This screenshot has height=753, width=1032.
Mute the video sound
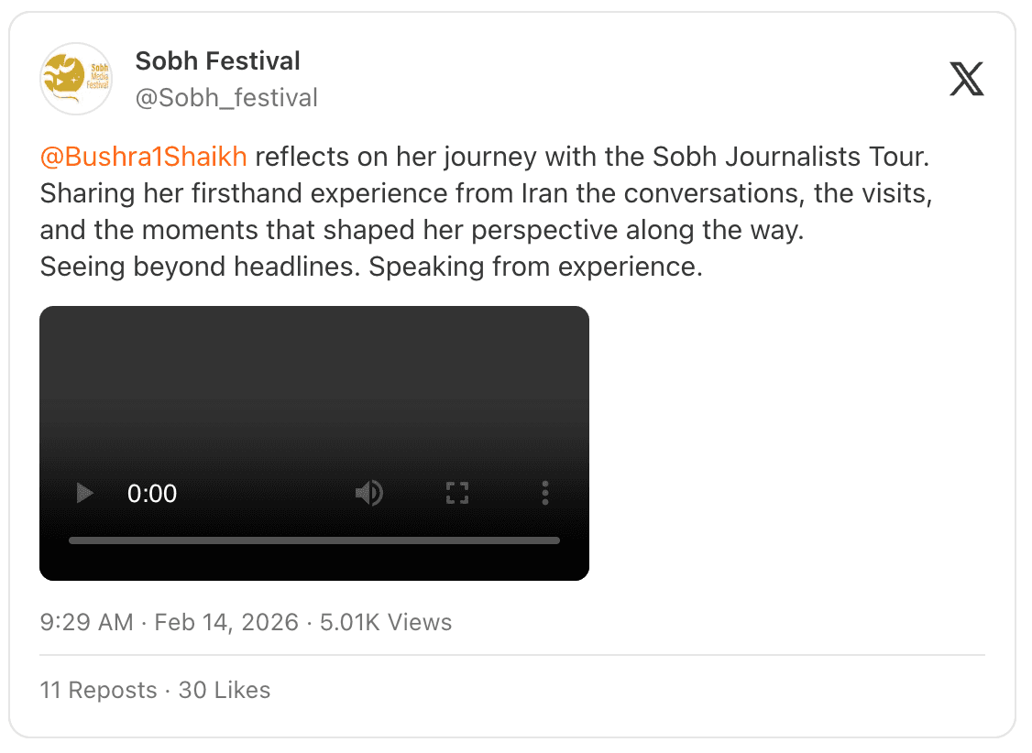tap(368, 494)
